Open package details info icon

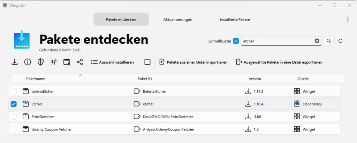[28, 62]
